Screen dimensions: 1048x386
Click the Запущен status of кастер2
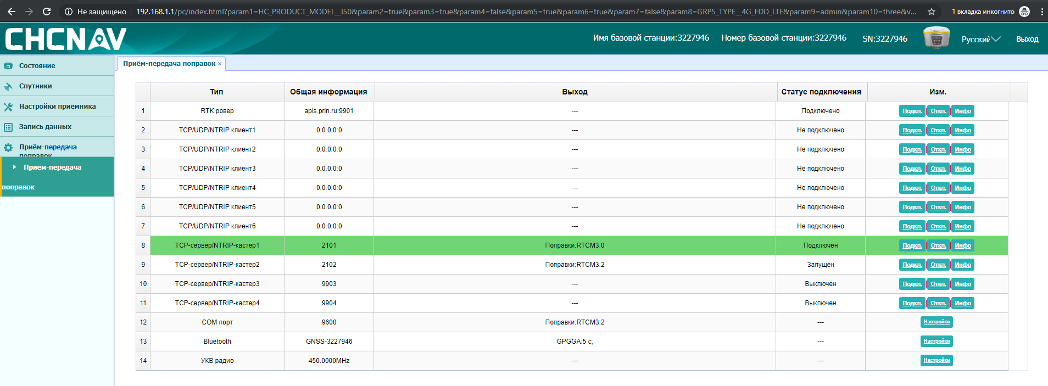[820, 265]
